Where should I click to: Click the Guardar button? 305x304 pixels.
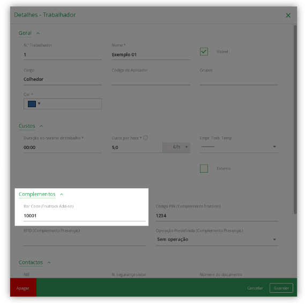coord(281,288)
